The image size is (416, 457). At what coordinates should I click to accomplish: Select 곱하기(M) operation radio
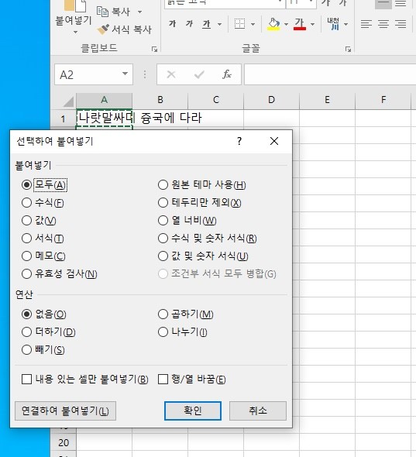(x=186, y=314)
